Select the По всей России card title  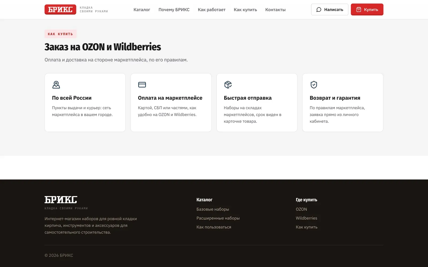pyautogui.click(x=72, y=98)
